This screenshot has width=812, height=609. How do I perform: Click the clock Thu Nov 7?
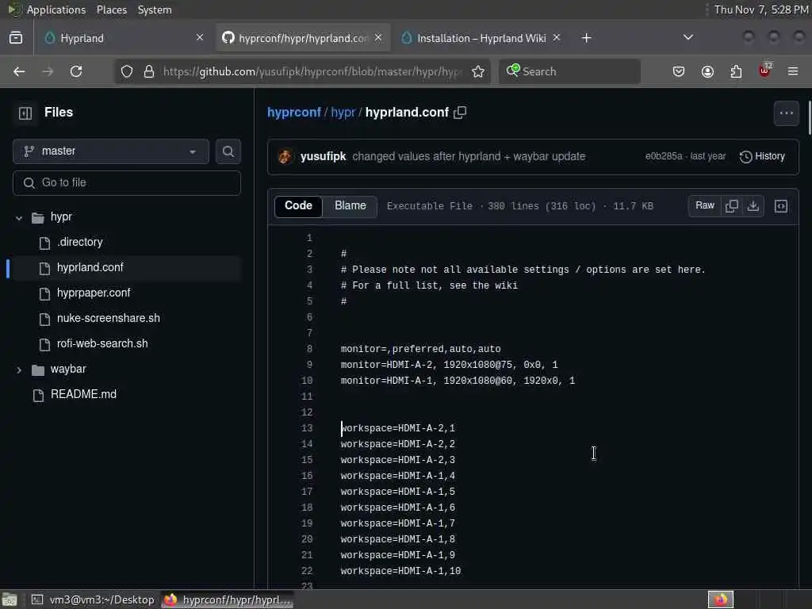click(x=760, y=10)
